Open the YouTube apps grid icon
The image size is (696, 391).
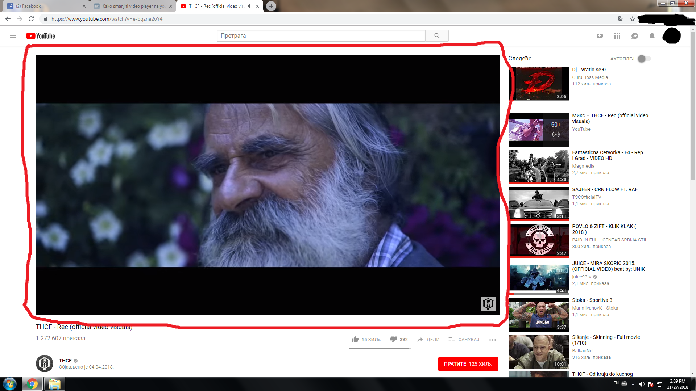click(x=617, y=36)
